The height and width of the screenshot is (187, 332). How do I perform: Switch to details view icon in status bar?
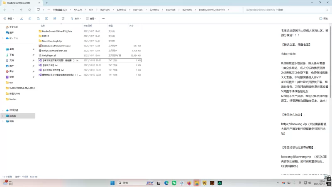click(325, 176)
